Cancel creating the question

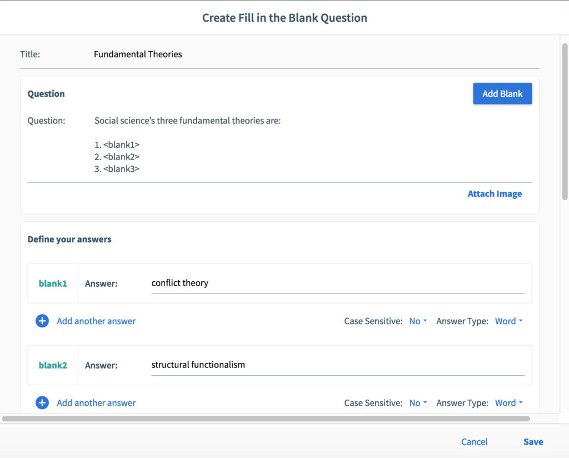click(473, 441)
